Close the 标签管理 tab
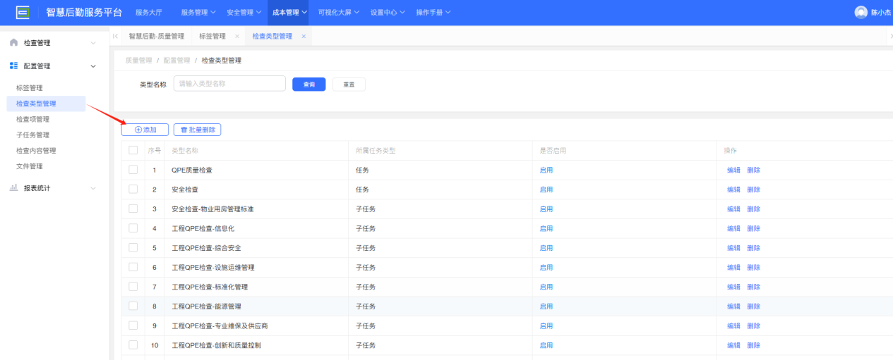The height and width of the screenshot is (360, 893). [236, 36]
